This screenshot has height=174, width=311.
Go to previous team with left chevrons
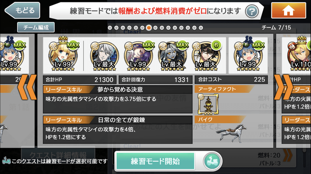pos(27,87)
